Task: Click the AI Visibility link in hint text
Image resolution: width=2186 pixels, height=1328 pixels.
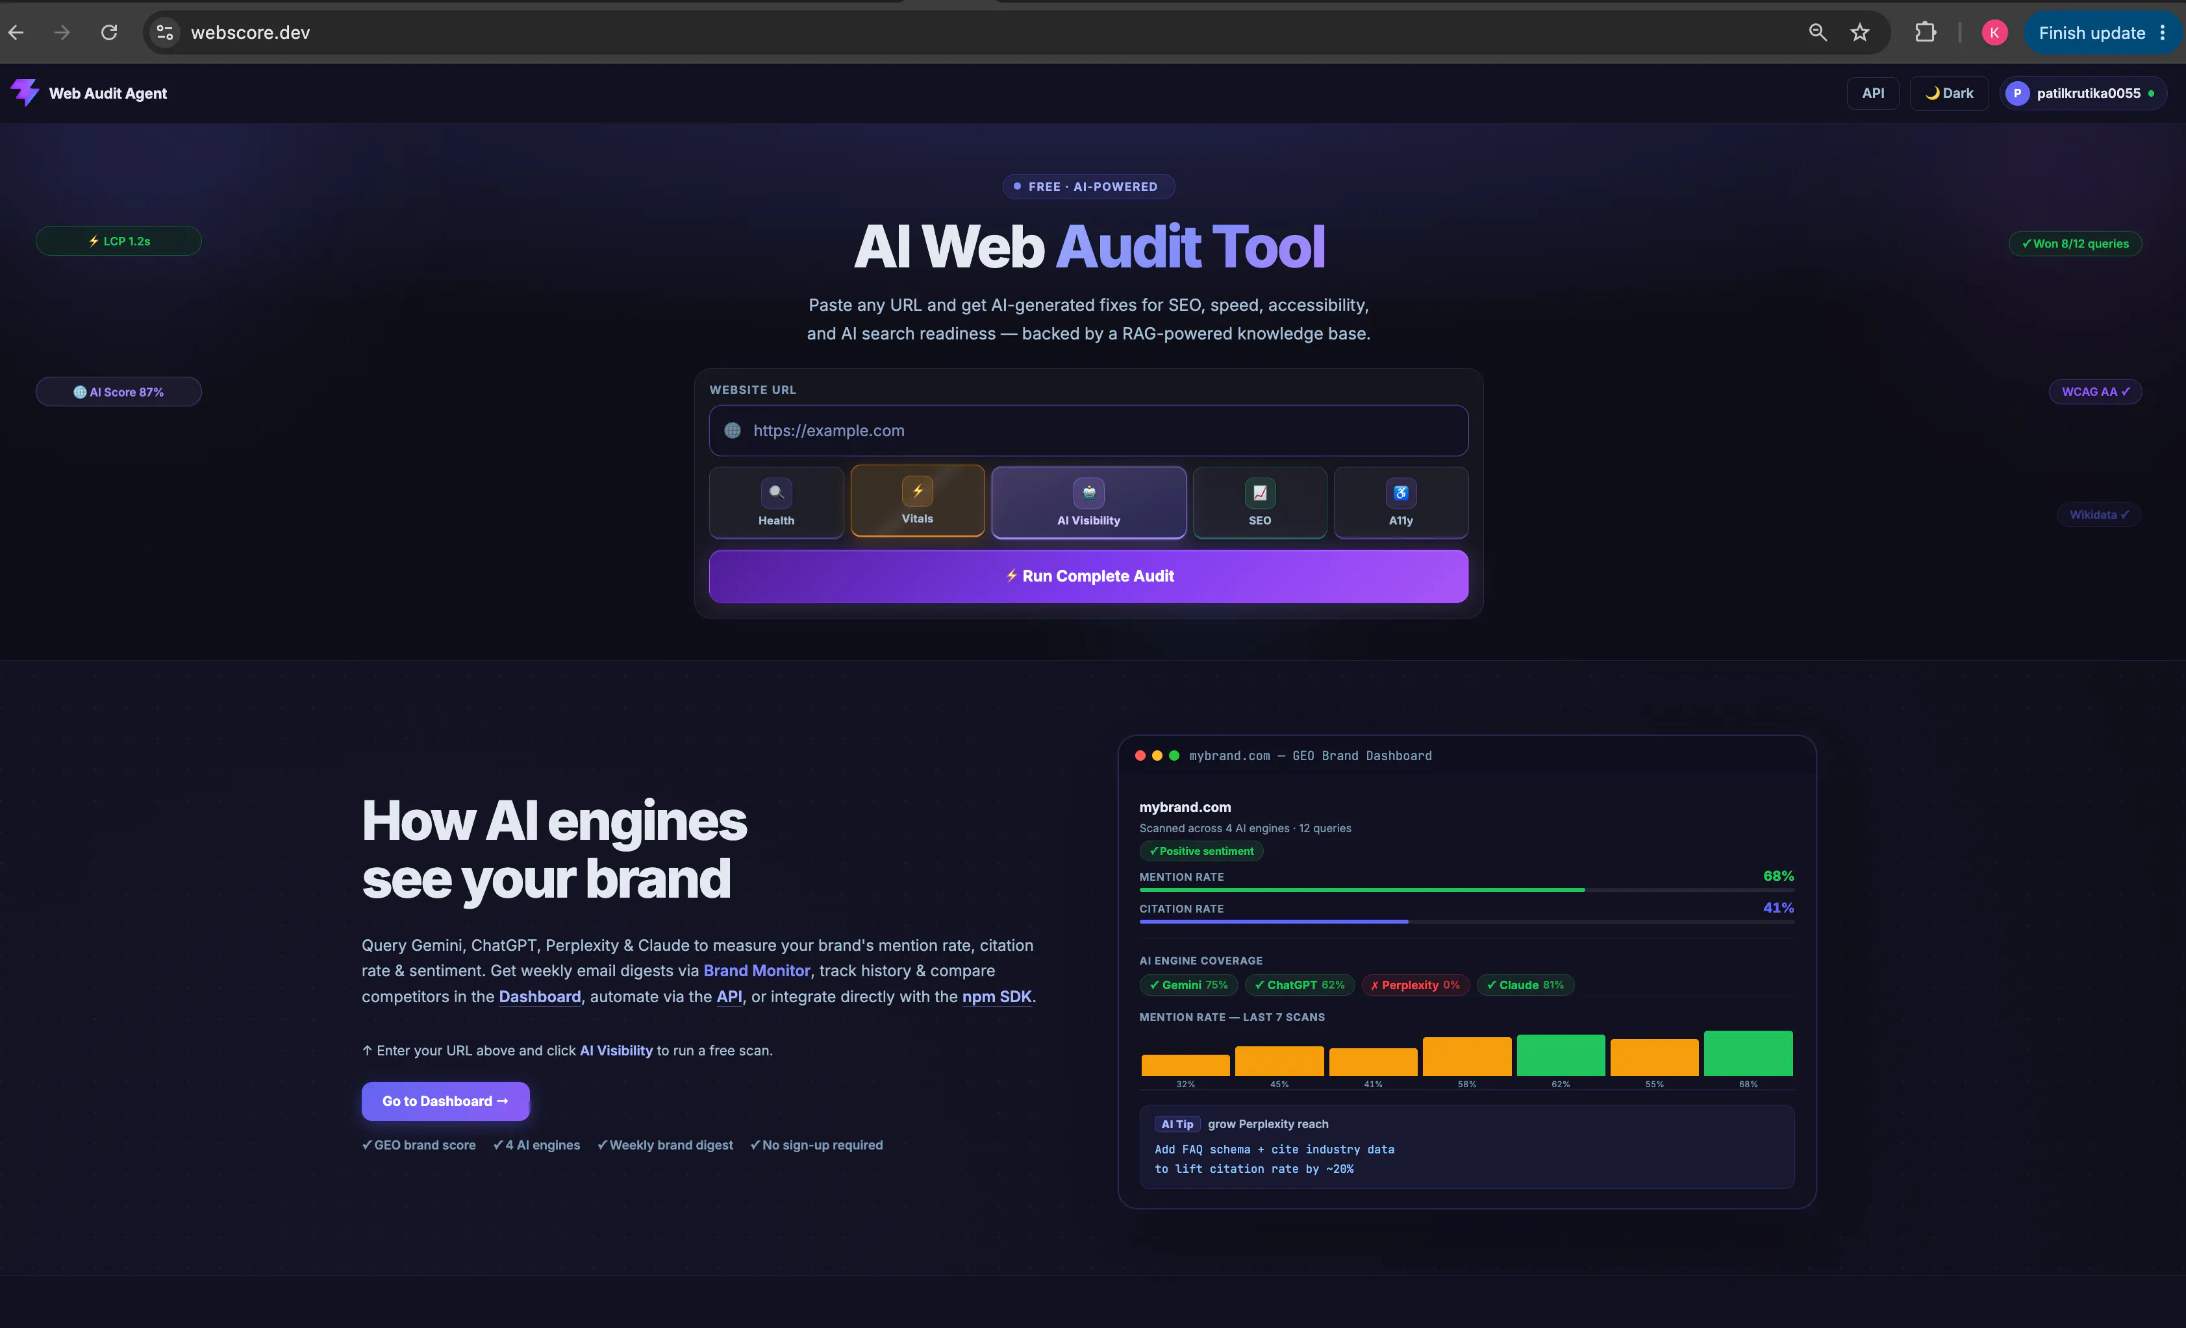Action: (616, 1050)
